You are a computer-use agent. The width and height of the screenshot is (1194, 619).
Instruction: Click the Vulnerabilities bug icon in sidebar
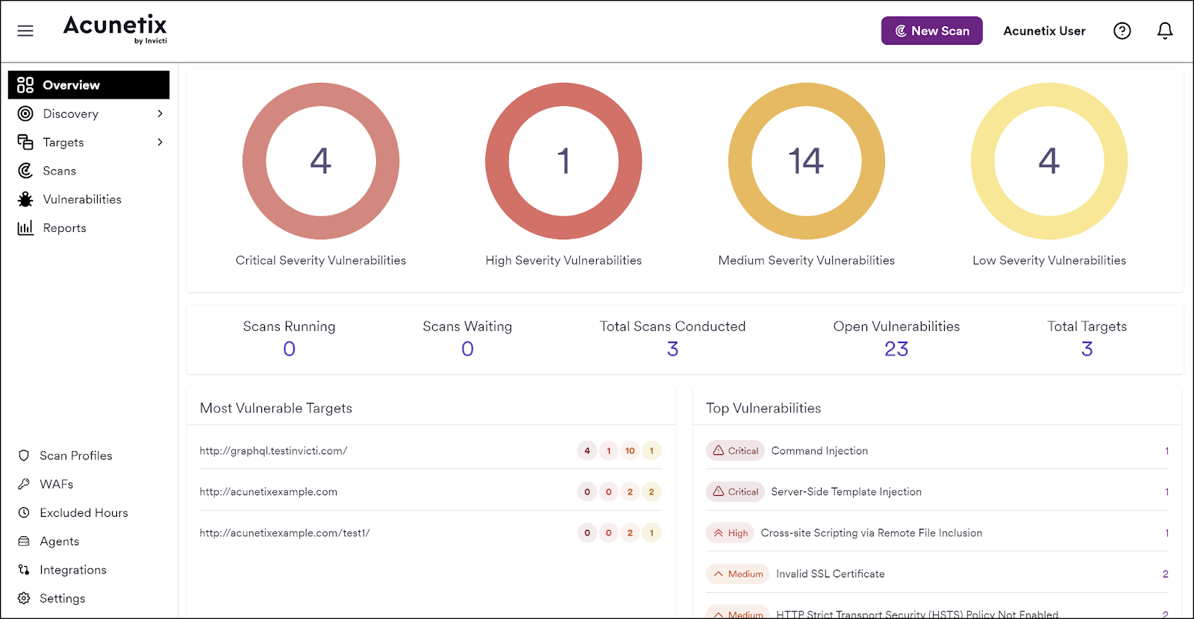point(25,199)
